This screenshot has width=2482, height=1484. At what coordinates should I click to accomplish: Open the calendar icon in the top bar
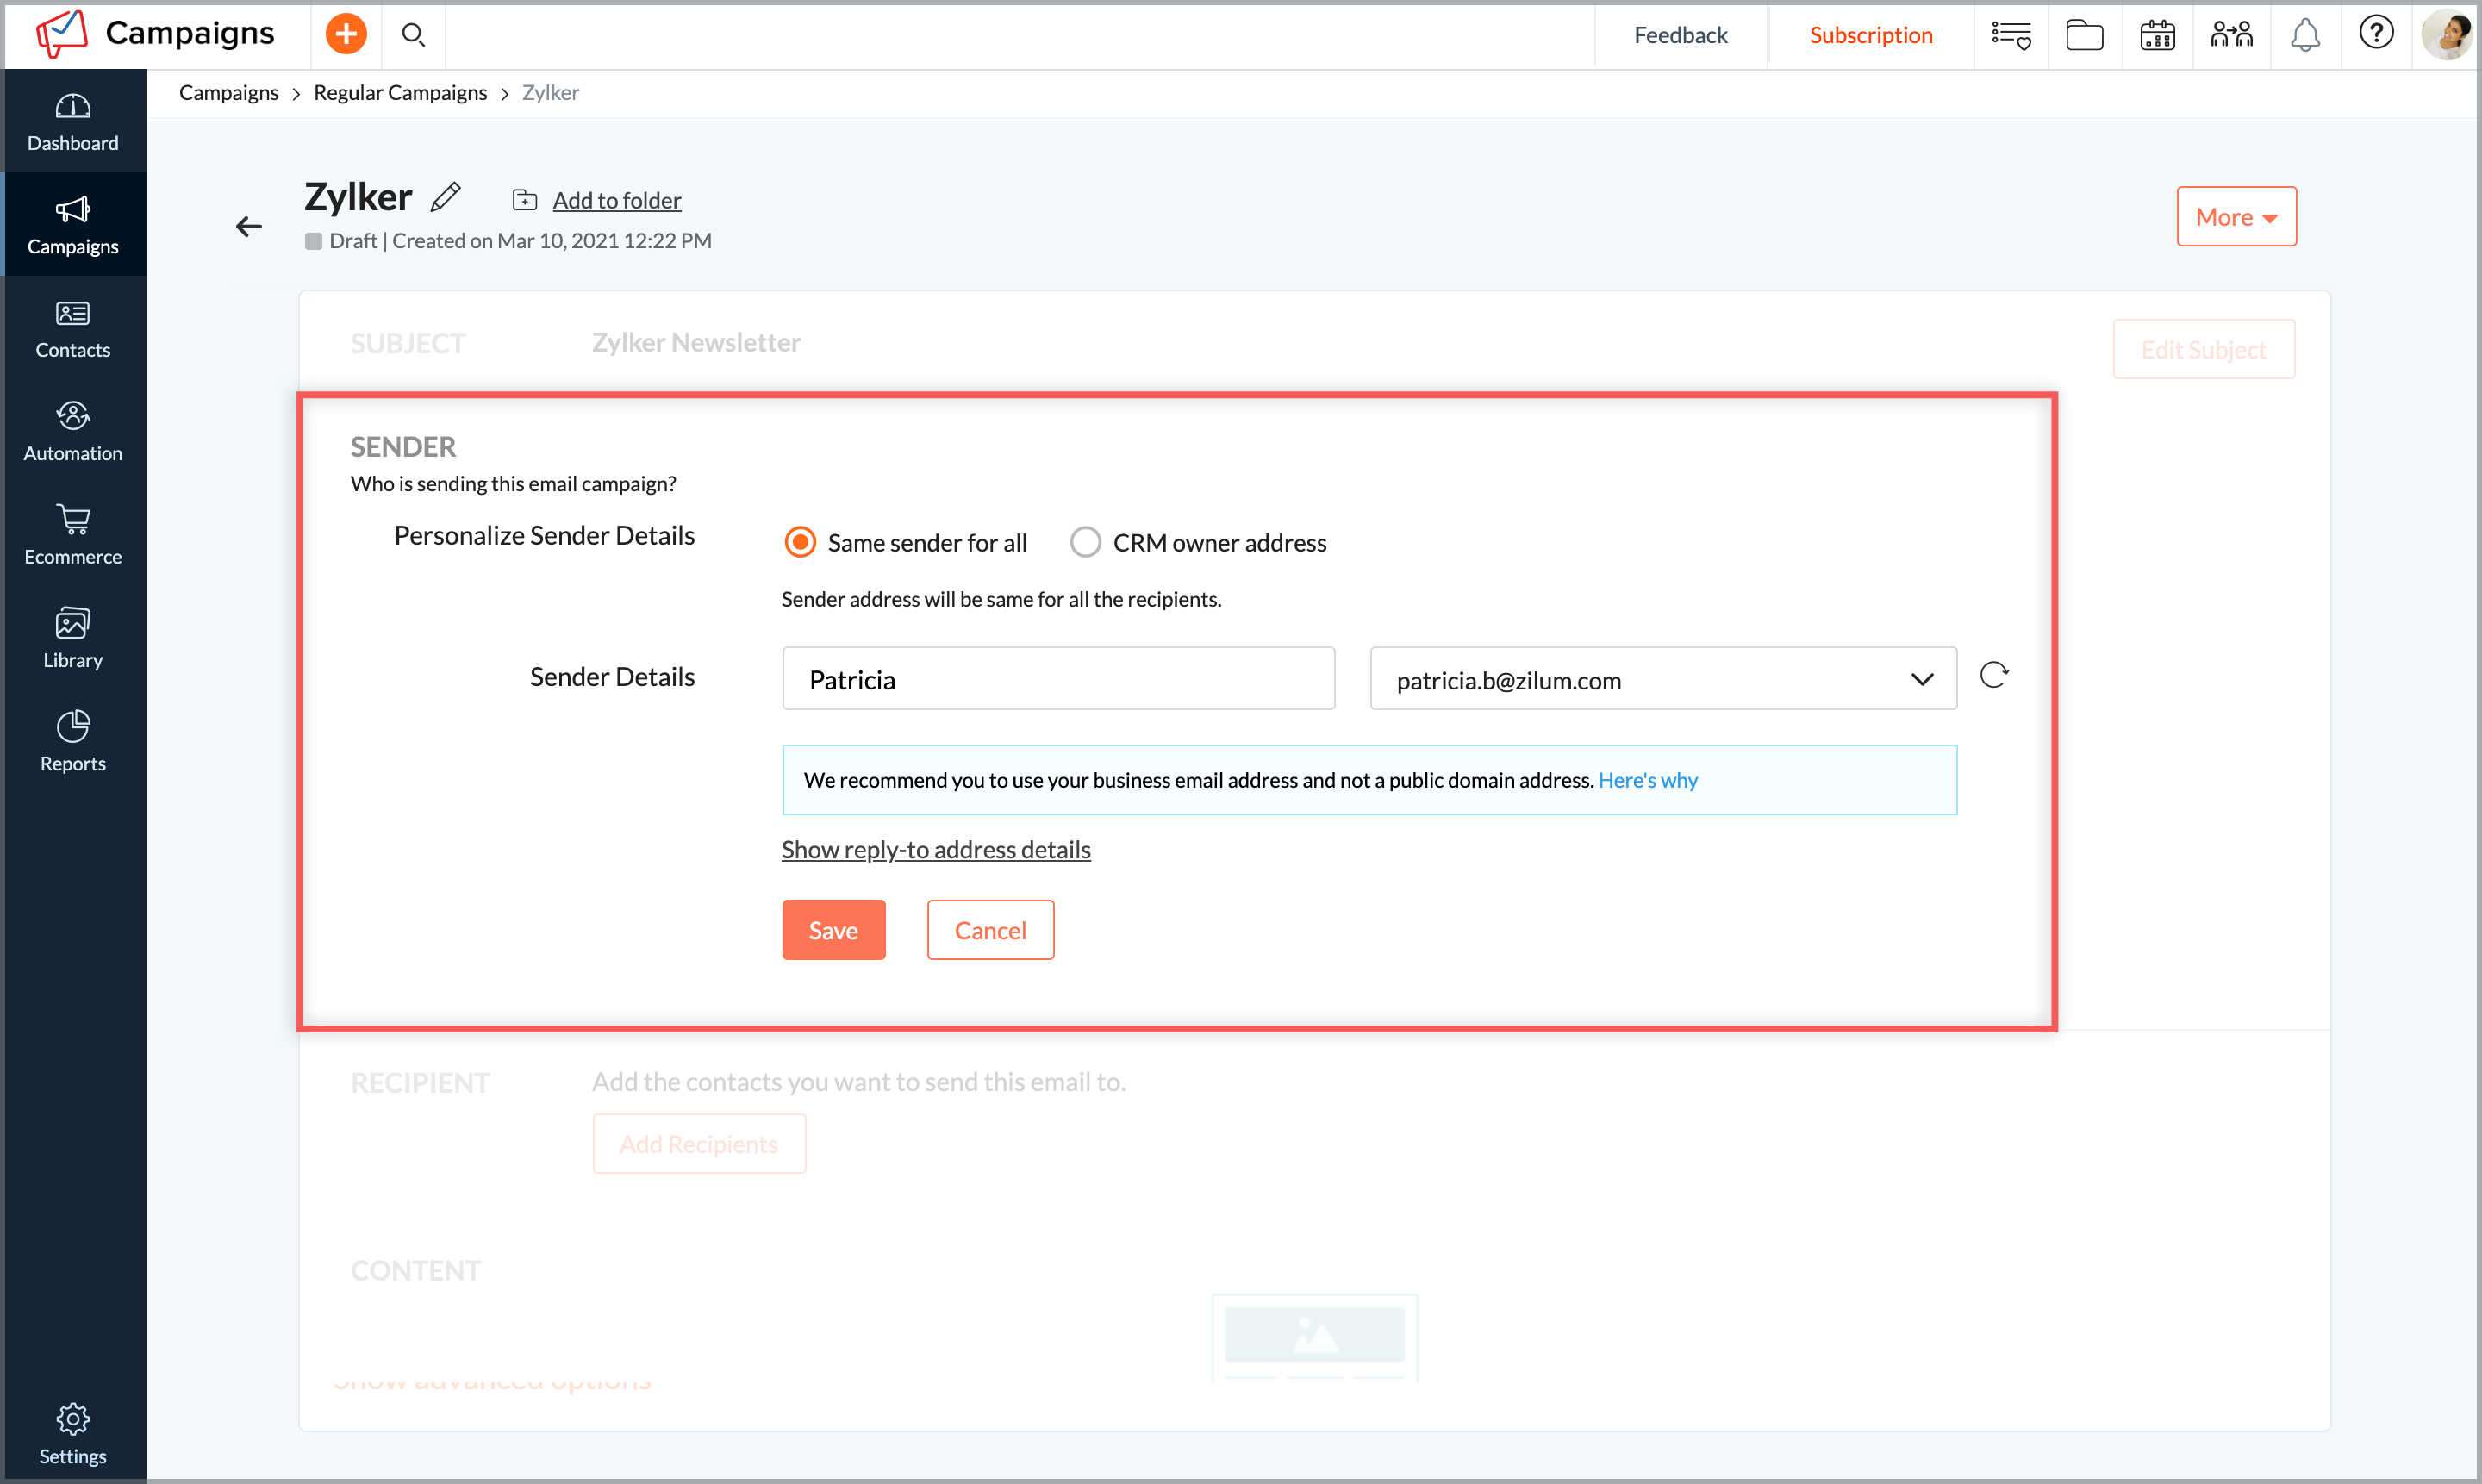(x=2158, y=34)
